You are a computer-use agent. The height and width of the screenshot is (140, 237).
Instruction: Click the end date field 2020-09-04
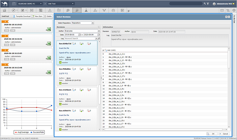pyautogui.click(x=91, y=35)
